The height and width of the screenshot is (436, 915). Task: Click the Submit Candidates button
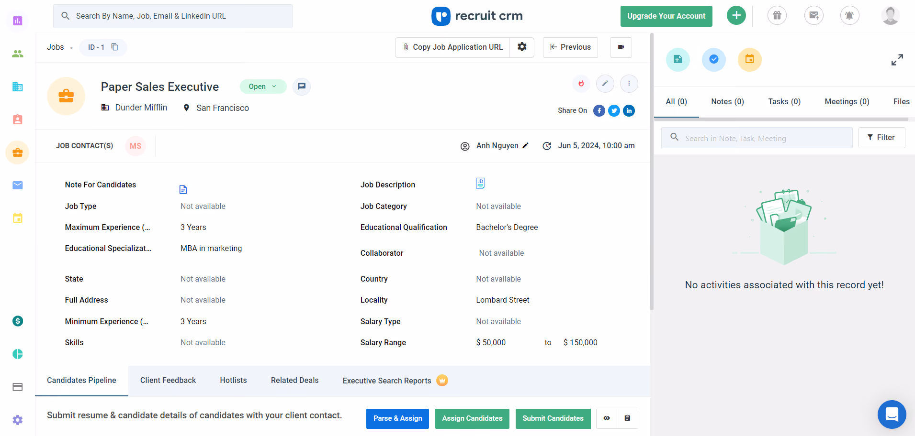[553, 418]
